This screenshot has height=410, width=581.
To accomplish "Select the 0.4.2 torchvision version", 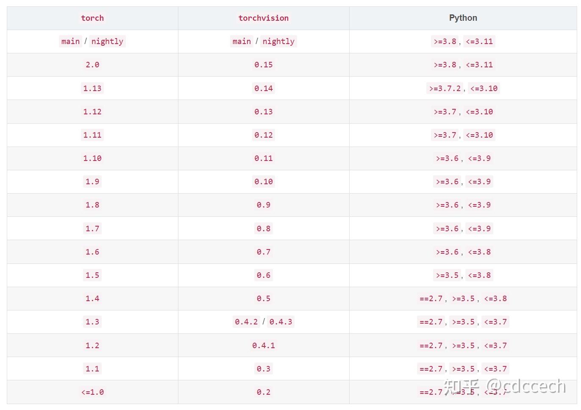I will pos(246,322).
